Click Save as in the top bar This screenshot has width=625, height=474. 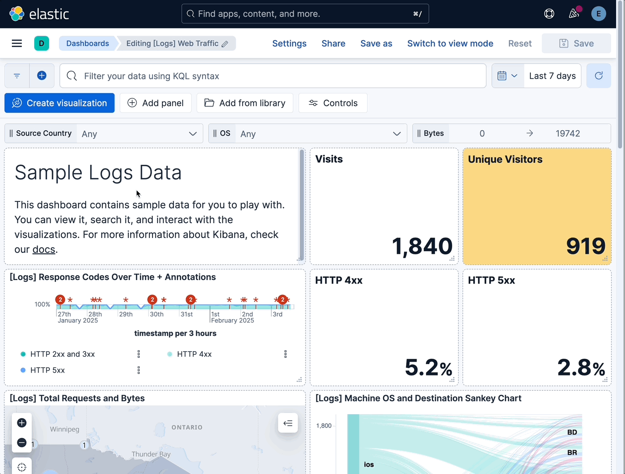click(x=376, y=44)
